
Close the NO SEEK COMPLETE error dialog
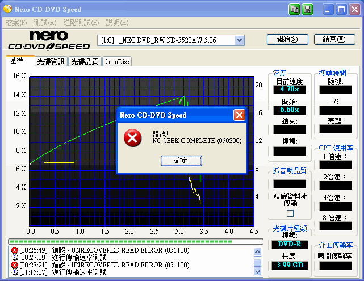(239, 115)
